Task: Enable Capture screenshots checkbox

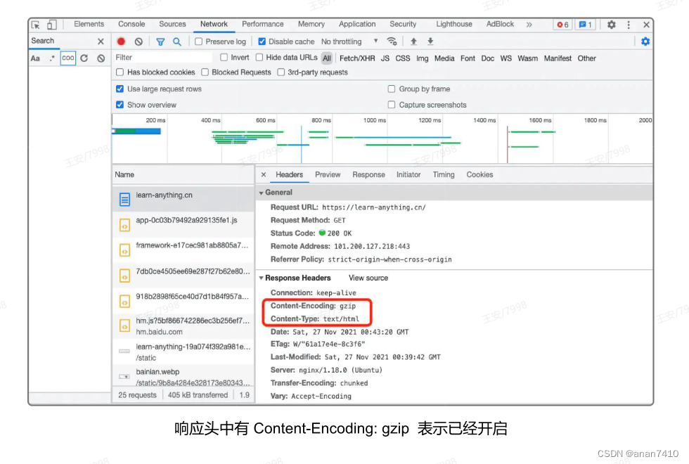Action: click(392, 105)
